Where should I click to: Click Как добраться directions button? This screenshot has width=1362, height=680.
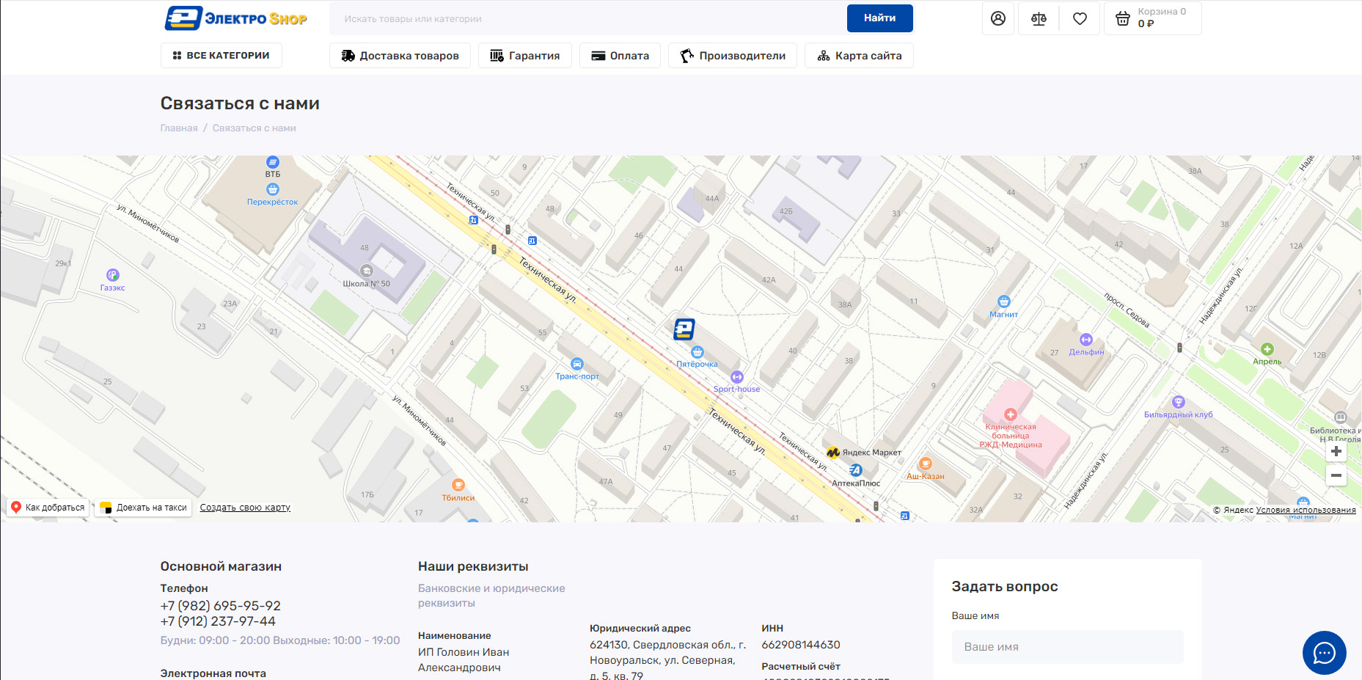(x=48, y=507)
